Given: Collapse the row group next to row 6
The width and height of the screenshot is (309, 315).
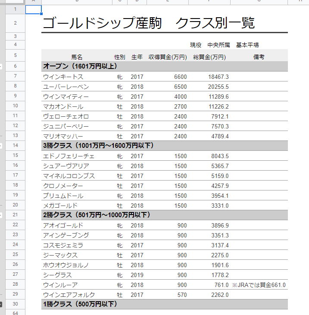Looking at the screenshot, I should click(1, 66).
